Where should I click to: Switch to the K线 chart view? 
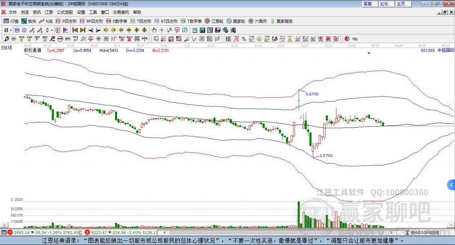point(46,21)
